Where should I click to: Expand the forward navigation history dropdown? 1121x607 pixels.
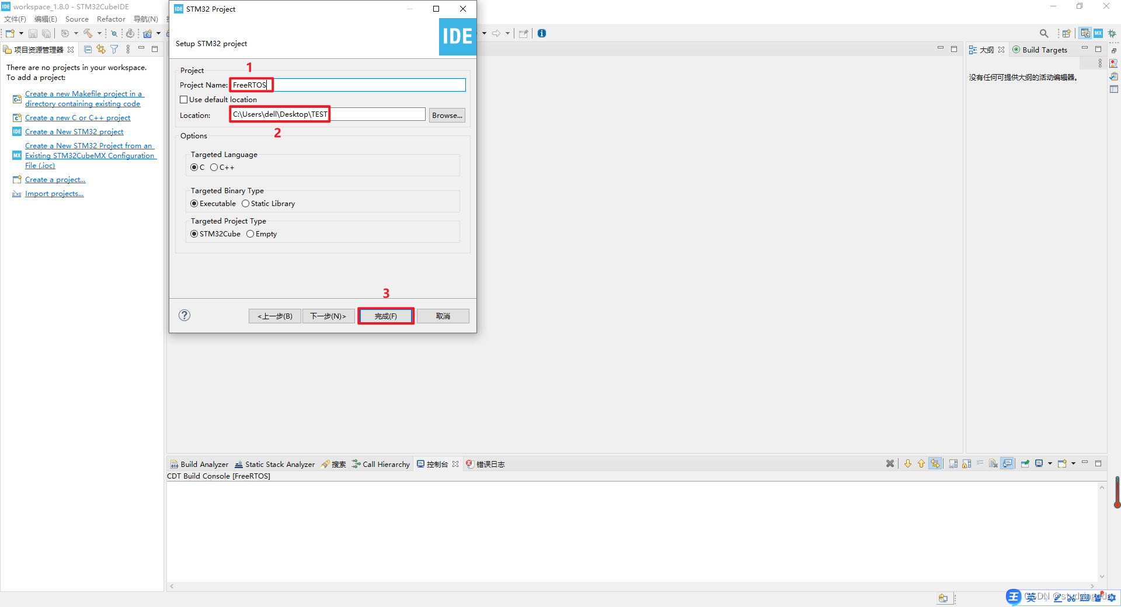coord(507,33)
